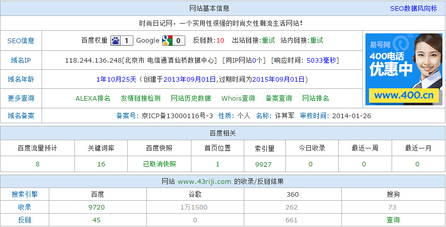This screenshot has height=227, width=446.
Task: Open SEO数据风向标 link
Action: [413, 8]
